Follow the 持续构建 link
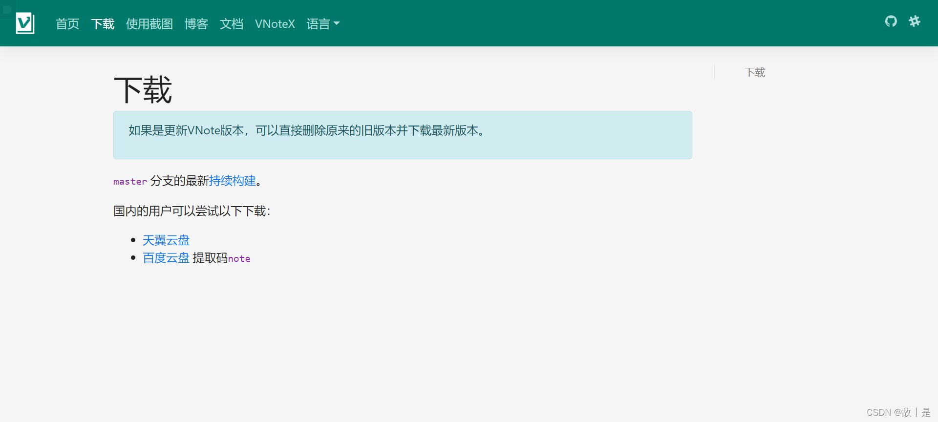This screenshot has height=422, width=938. [233, 181]
